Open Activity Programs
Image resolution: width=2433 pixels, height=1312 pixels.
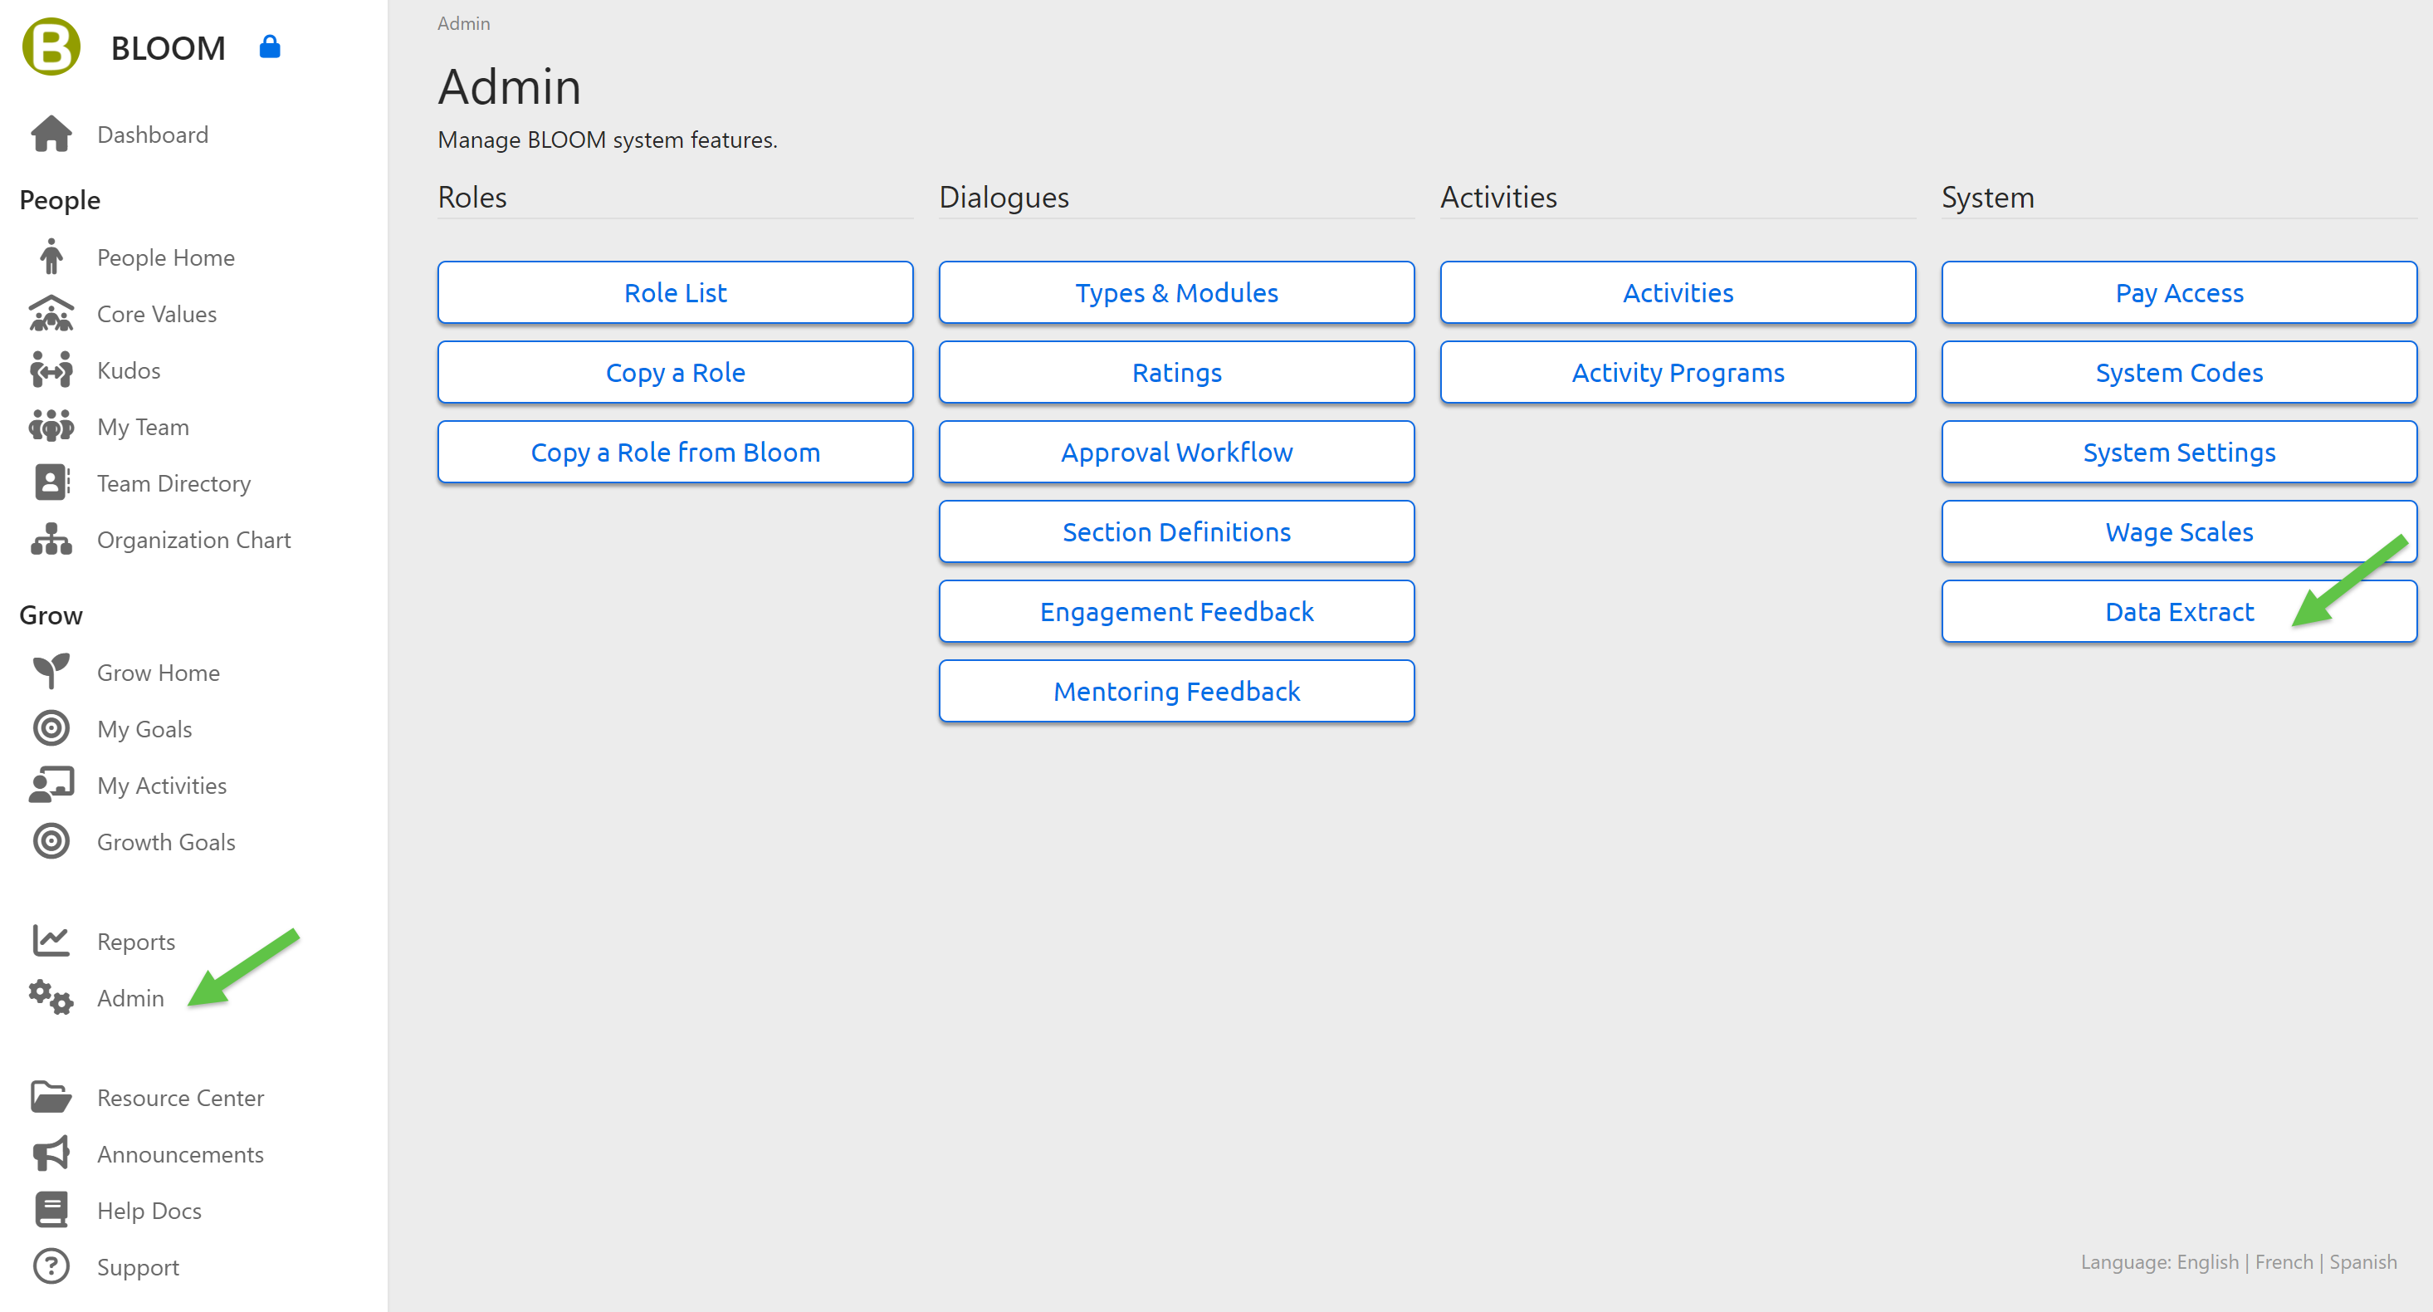(1678, 372)
